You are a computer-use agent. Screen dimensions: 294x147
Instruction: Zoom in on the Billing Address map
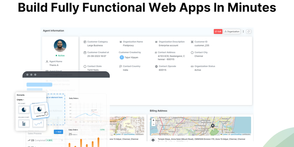(153, 120)
